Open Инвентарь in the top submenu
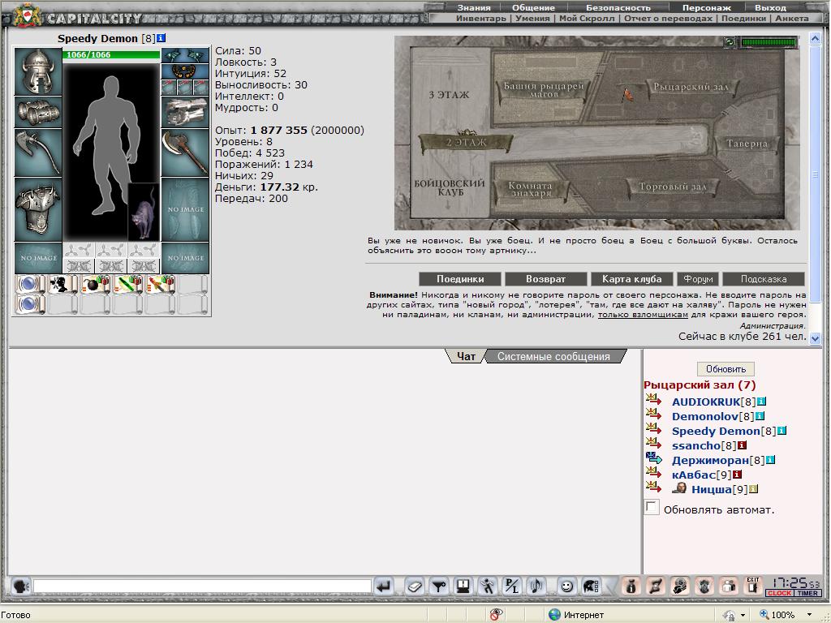The image size is (831, 623). [481, 18]
